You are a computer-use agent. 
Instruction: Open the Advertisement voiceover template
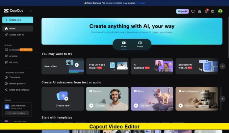coord(196,99)
